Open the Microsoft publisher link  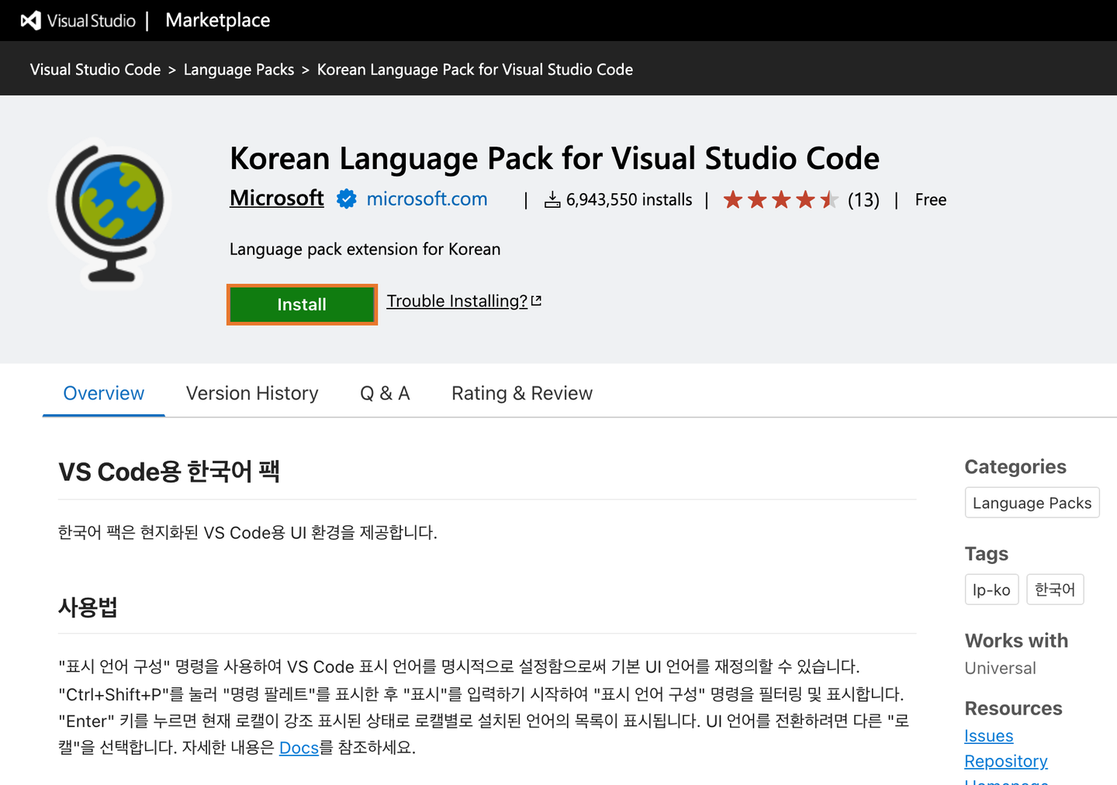277,199
